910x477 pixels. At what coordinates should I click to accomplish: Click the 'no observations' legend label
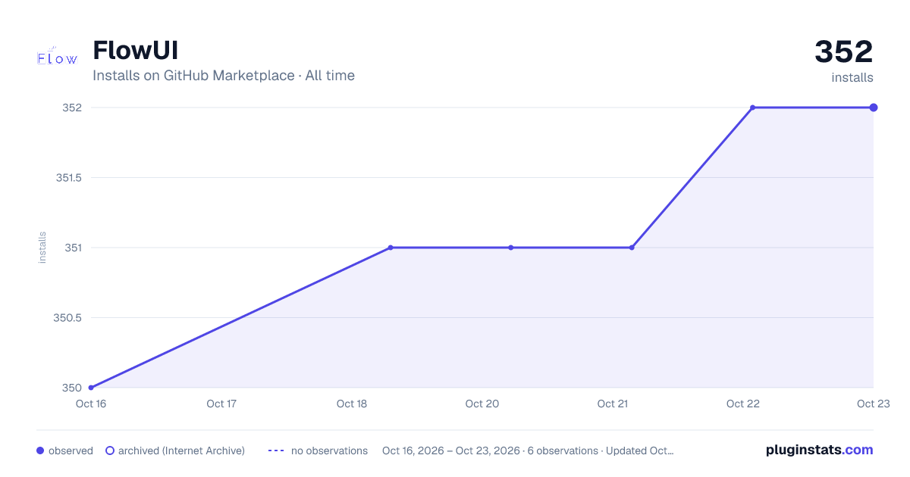click(x=329, y=450)
